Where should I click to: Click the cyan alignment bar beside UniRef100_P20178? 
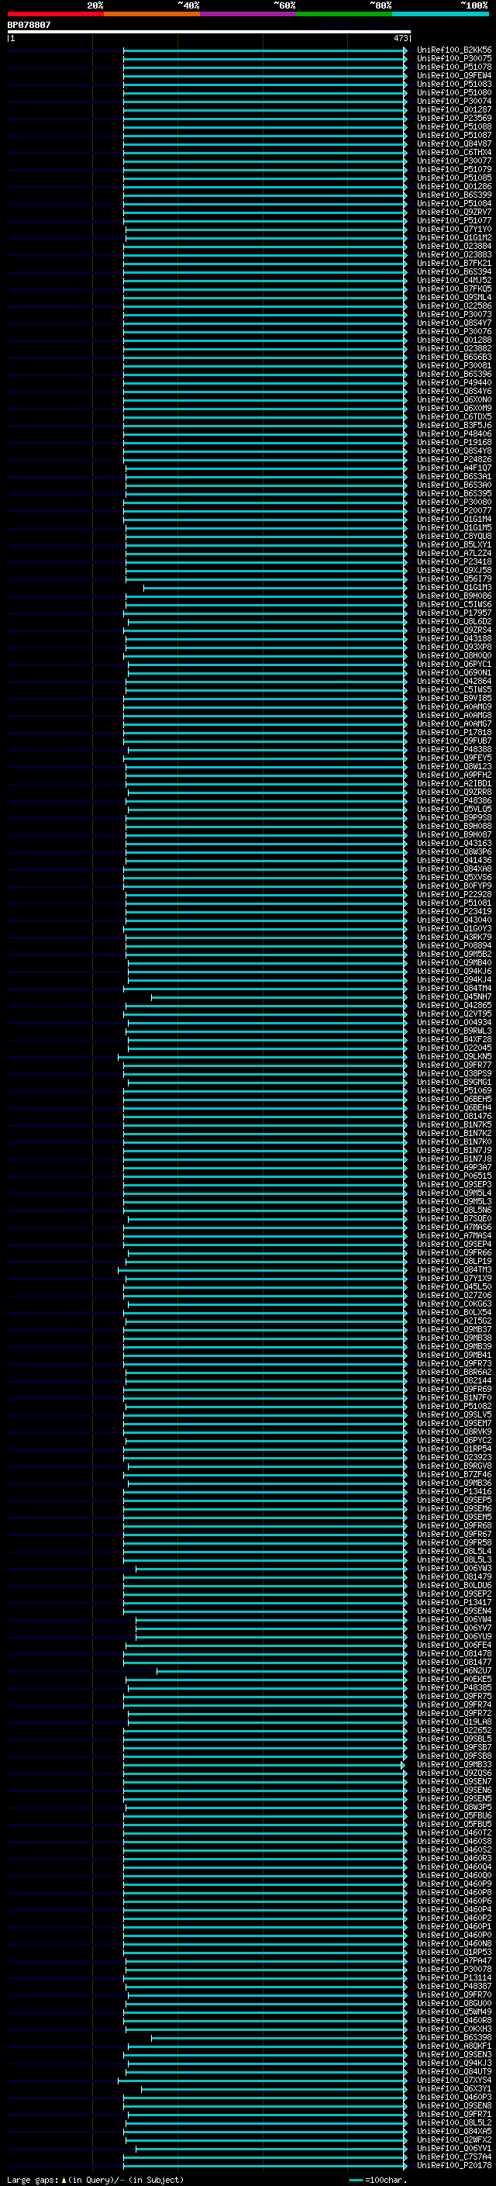pos(265,2166)
